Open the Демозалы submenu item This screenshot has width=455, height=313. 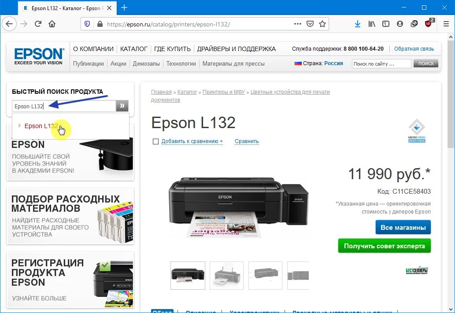coord(146,63)
